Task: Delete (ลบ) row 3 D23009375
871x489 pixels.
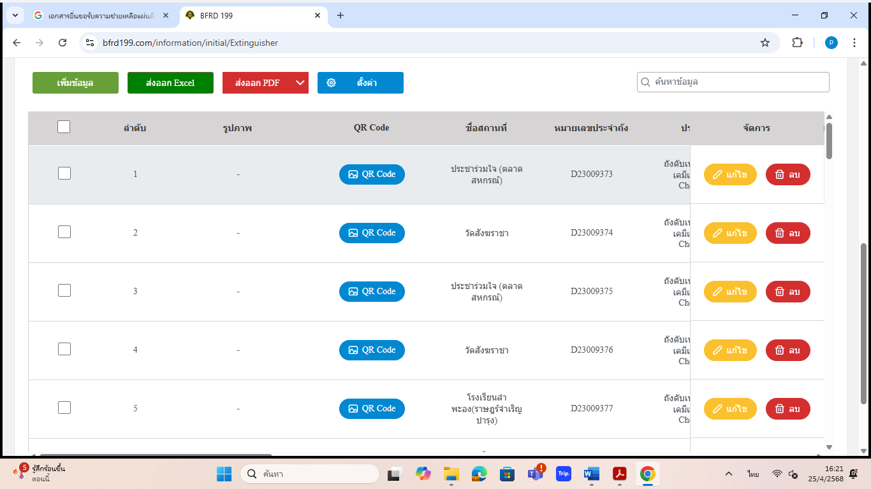Action: pos(787,292)
